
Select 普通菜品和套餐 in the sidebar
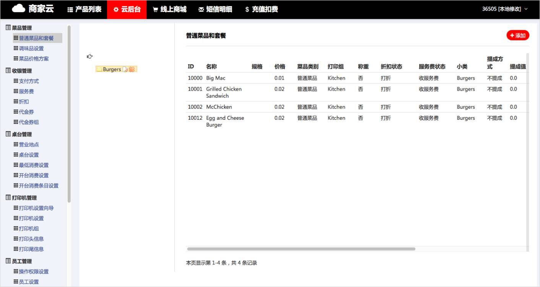pyautogui.click(x=37, y=38)
